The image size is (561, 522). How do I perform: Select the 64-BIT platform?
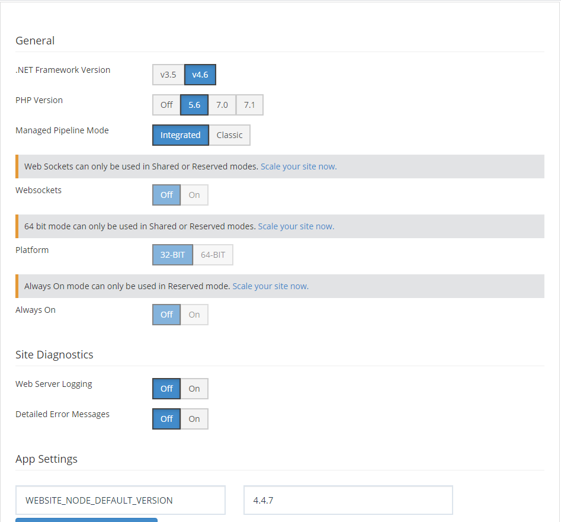coord(213,255)
